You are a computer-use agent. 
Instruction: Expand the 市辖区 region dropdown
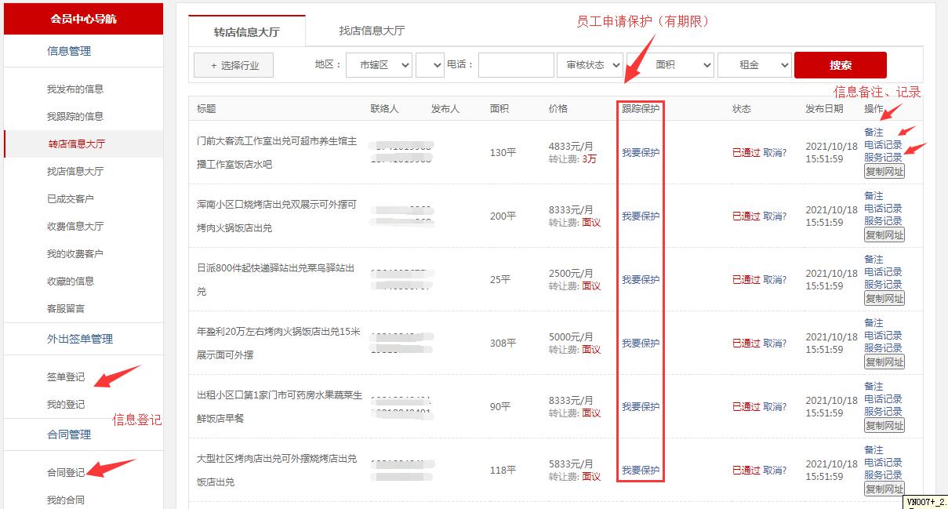380,65
